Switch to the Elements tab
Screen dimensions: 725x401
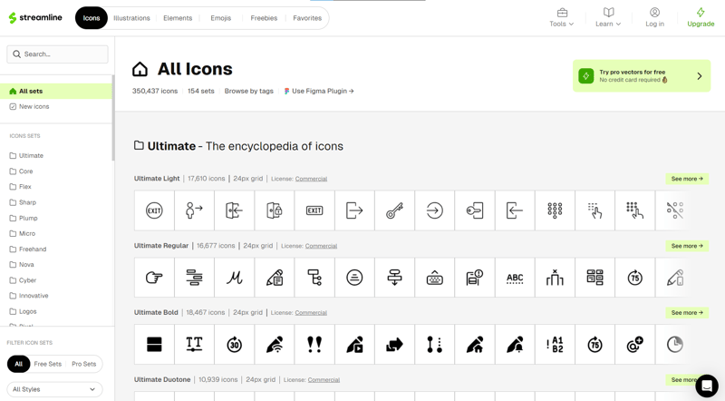tap(178, 18)
